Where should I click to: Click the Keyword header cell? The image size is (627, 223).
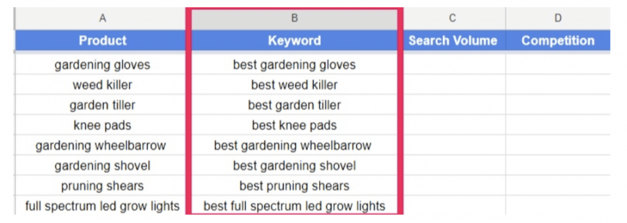[295, 40]
